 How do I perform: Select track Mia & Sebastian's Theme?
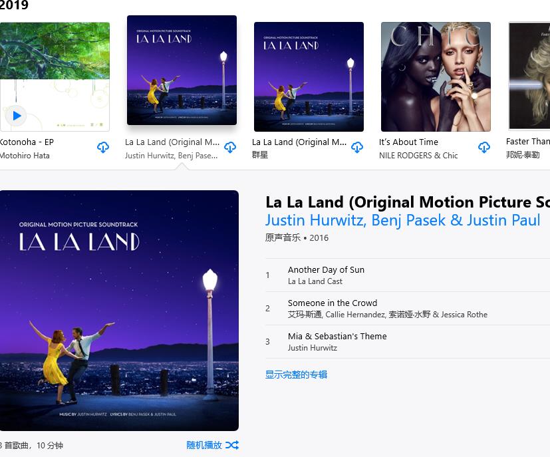[408, 342]
